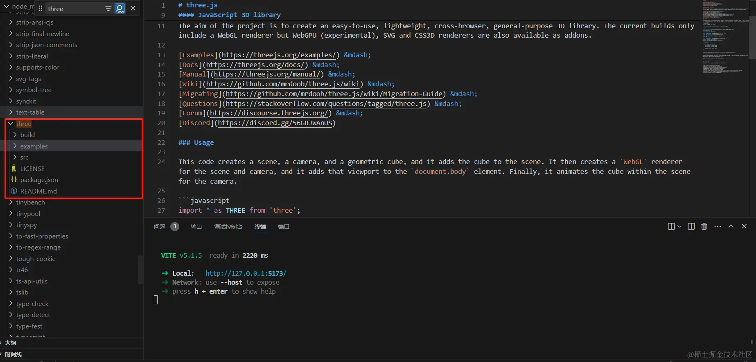
Task: Open the http://127.0.0.1:5173/ link in the terminal
Action: (x=246, y=273)
